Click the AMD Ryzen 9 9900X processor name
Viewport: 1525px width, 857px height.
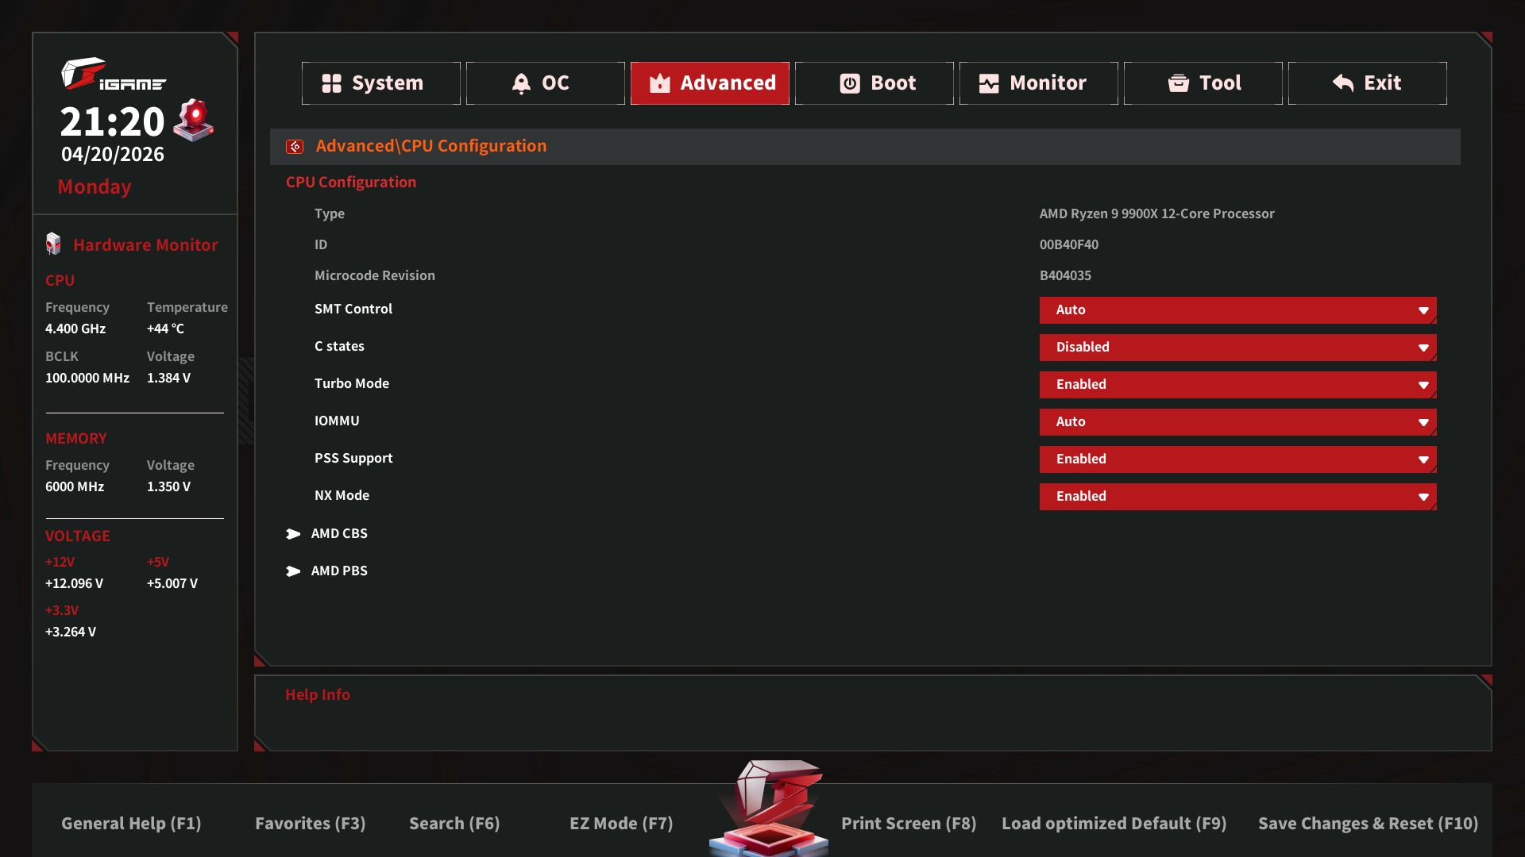1156,214
